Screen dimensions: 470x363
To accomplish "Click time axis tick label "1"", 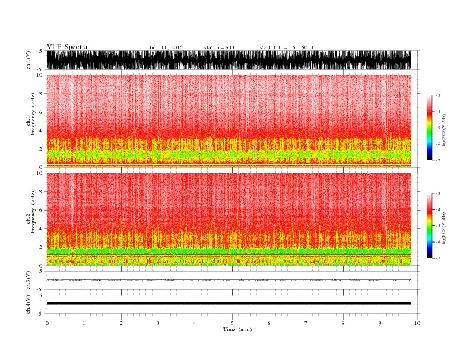I will click(x=84, y=323).
